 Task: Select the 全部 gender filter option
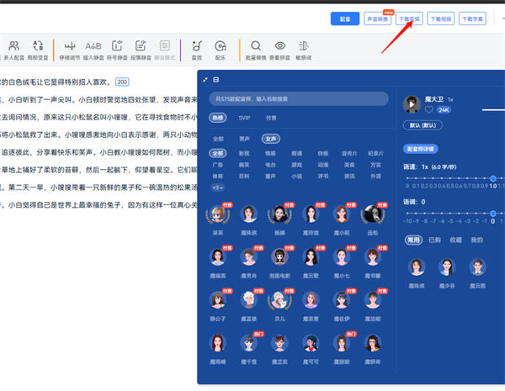click(218, 138)
